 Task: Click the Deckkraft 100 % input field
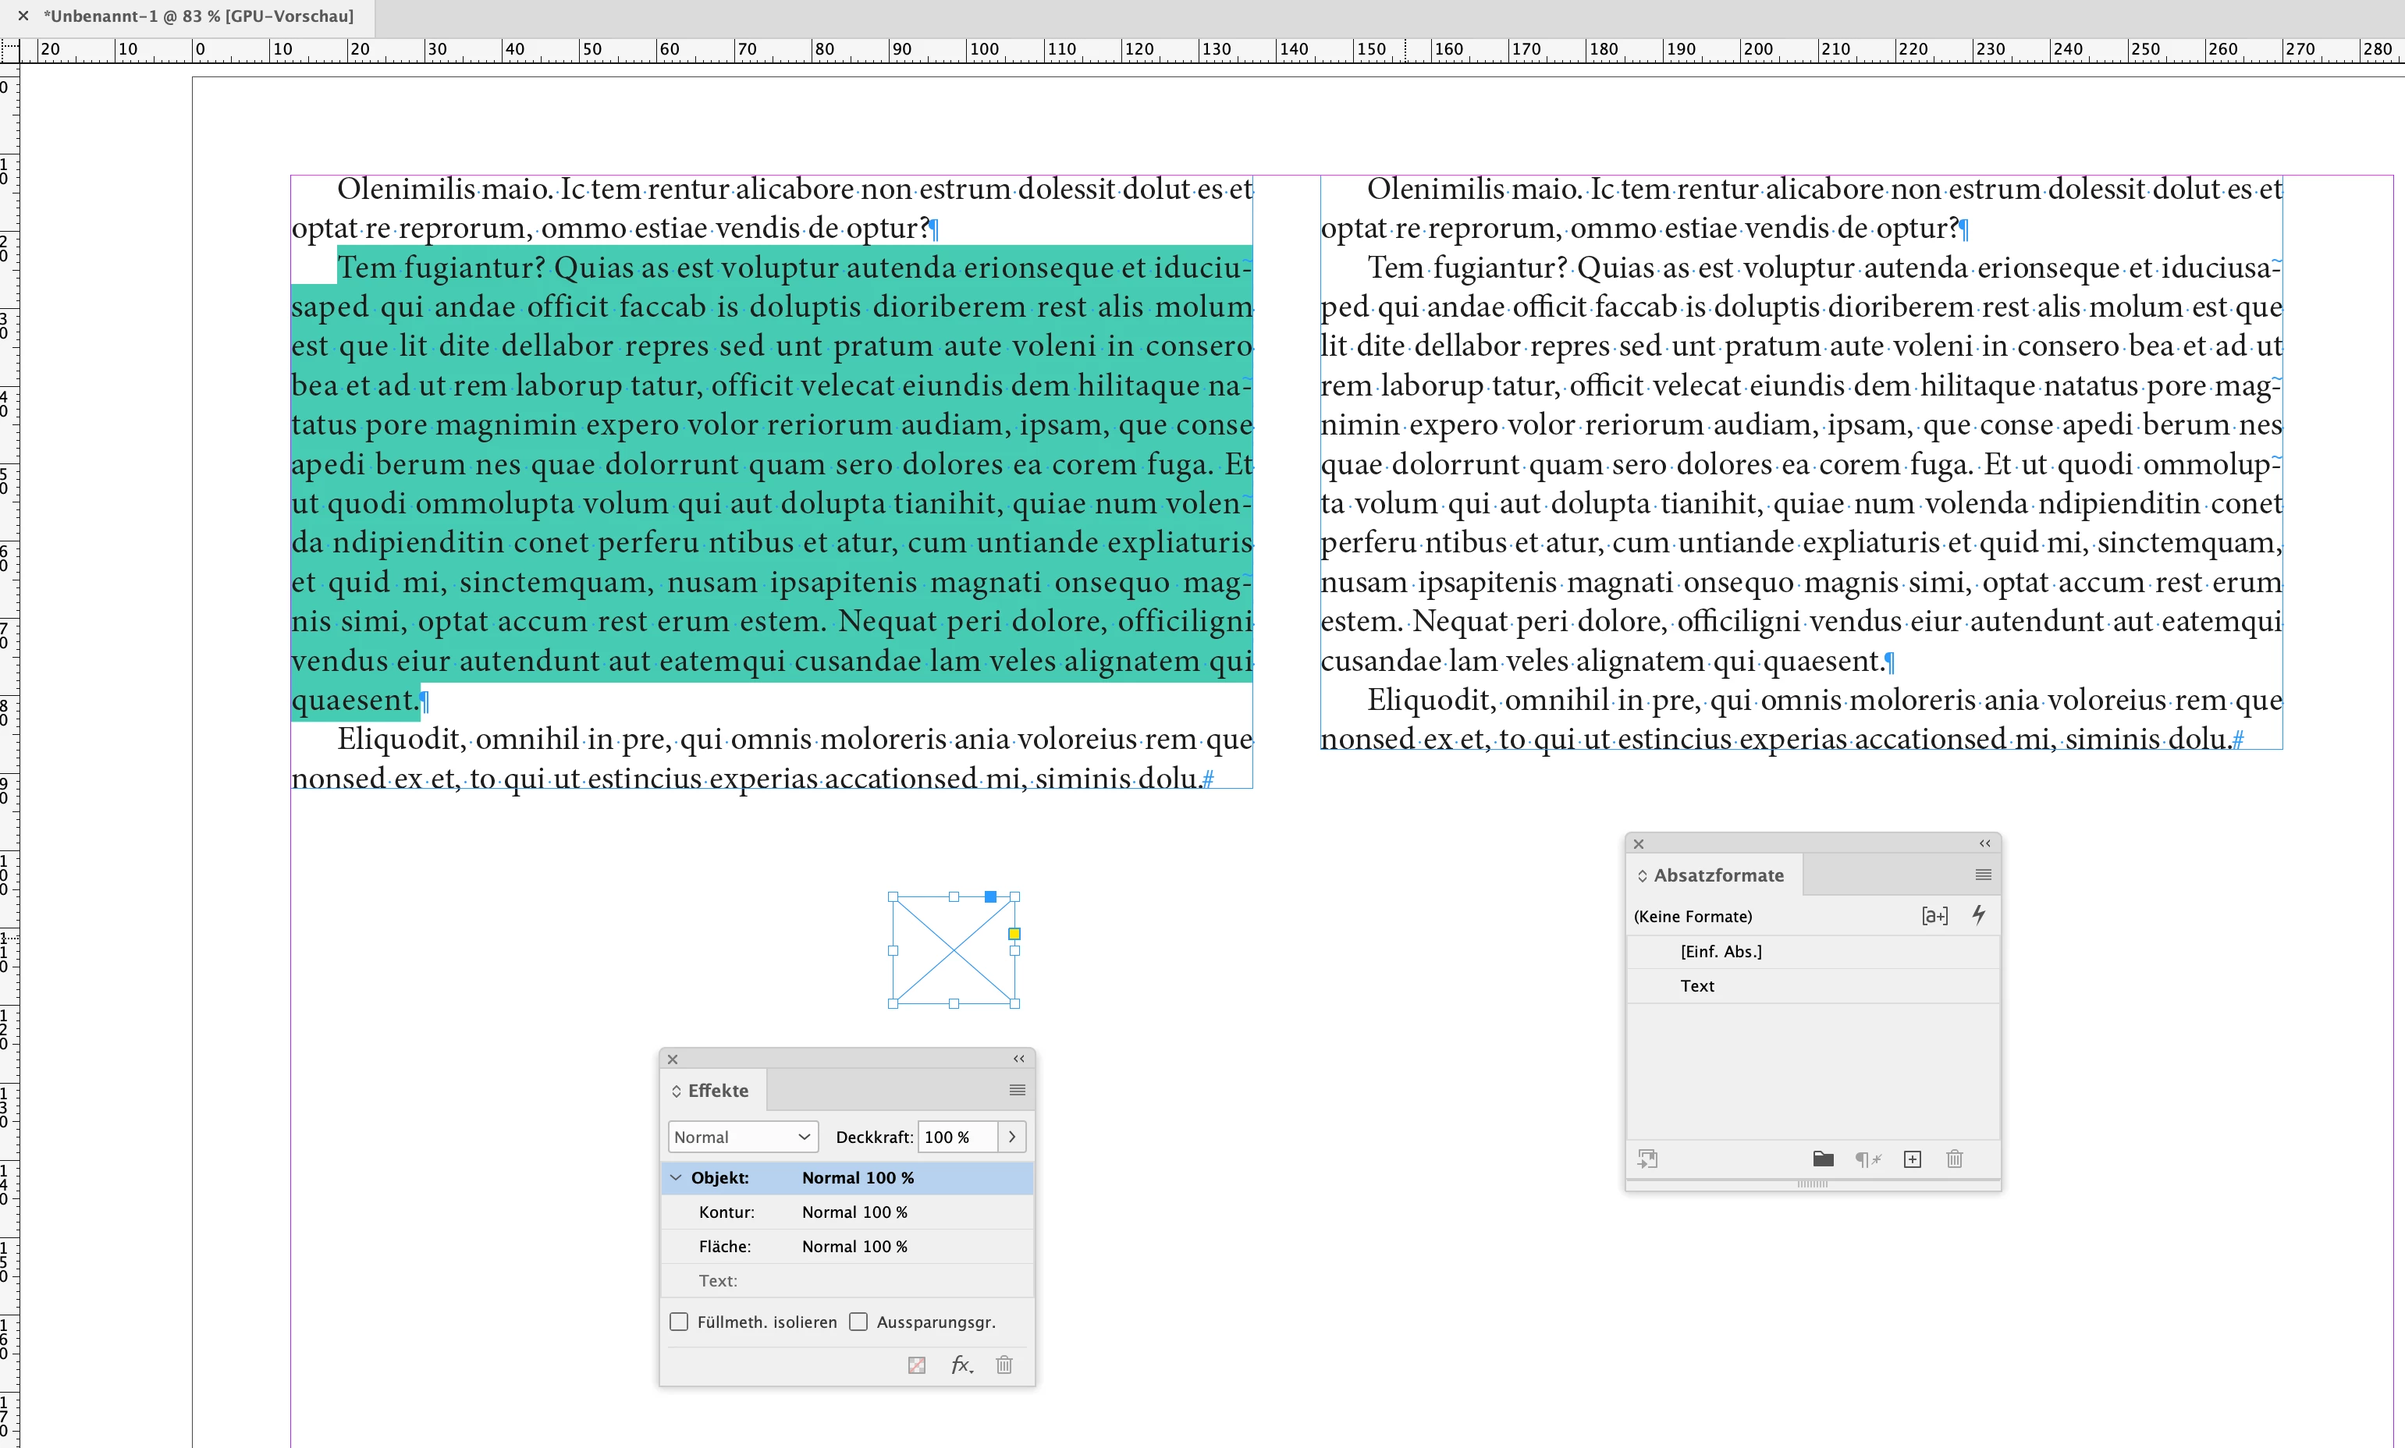pyautogui.click(x=956, y=1137)
